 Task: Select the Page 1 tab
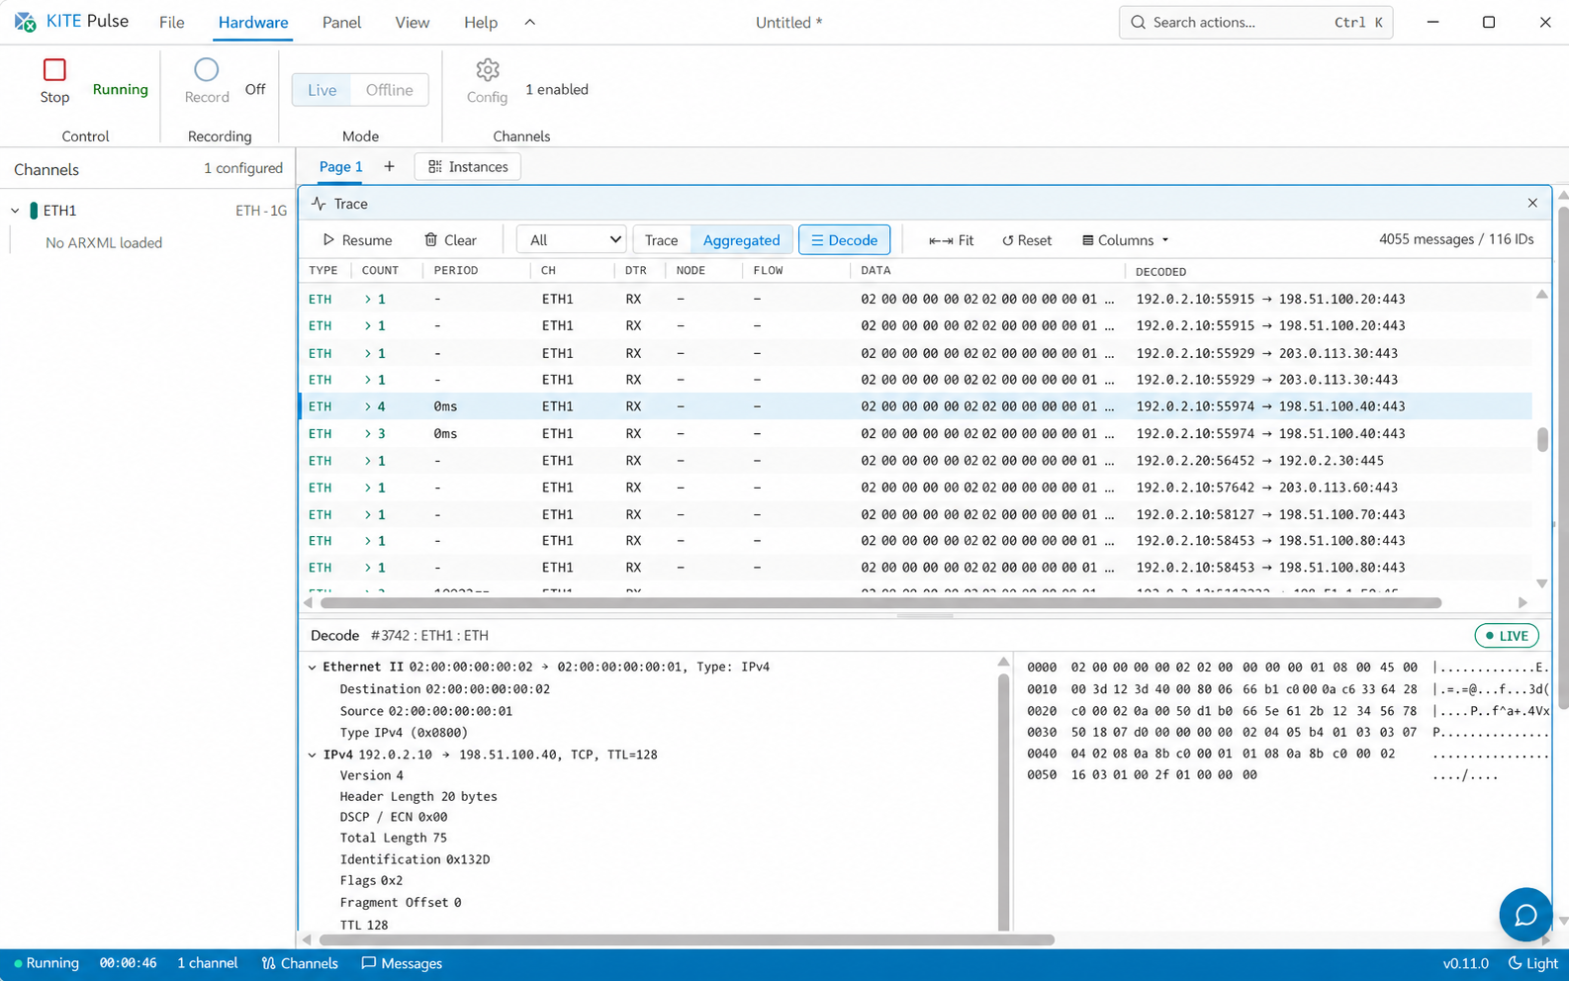pyautogui.click(x=340, y=166)
